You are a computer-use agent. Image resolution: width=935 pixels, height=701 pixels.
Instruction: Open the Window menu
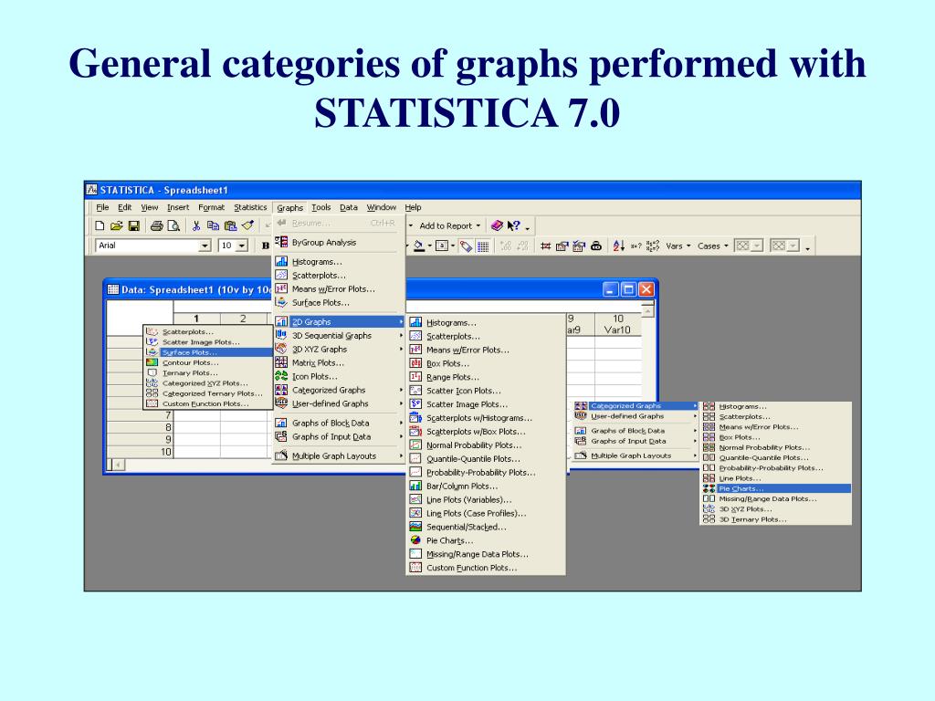tap(381, 207)
